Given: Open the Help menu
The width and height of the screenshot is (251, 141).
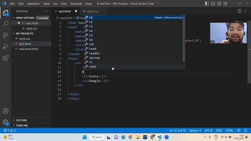Looking at the screenshot, I should [89, 4].
